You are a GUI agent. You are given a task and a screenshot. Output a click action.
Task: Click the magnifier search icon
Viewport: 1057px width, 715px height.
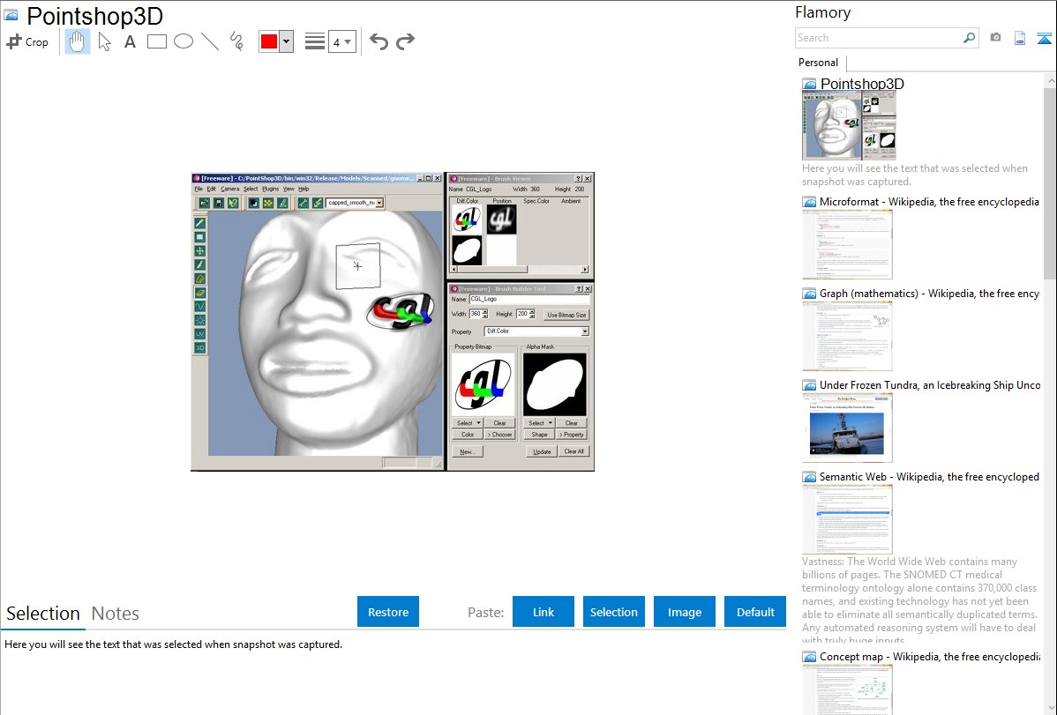969,38
